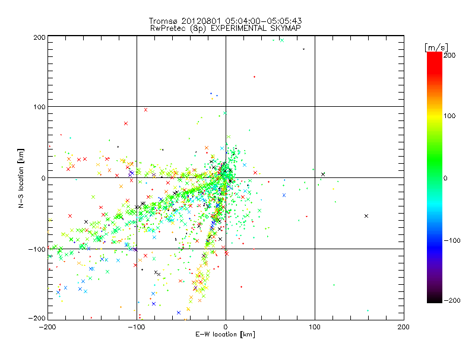
Task: Click the '[m/s]' colorbar unit label
Action: 436,47
